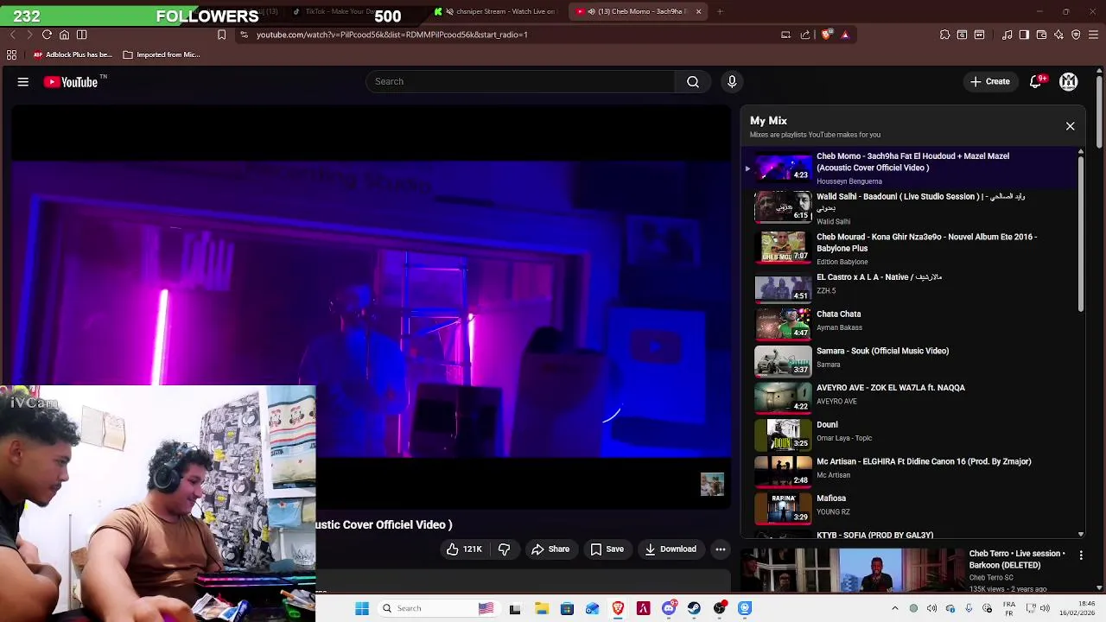
Task: Open the YouTube guide hamburger menu
Action: (23, 81)
